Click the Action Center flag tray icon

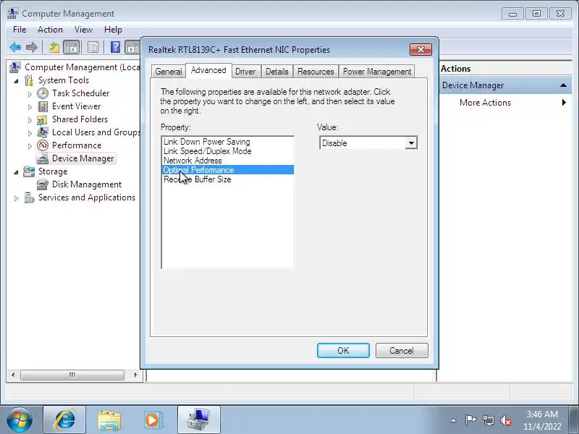click(x=470, y=420)
